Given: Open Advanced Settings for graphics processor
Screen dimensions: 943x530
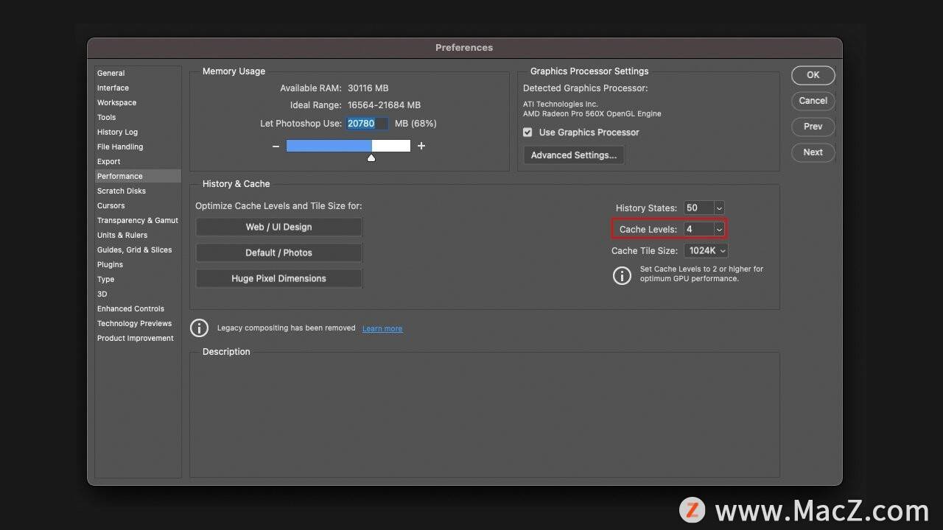Looking at the screenshot, I should point(573,155).
